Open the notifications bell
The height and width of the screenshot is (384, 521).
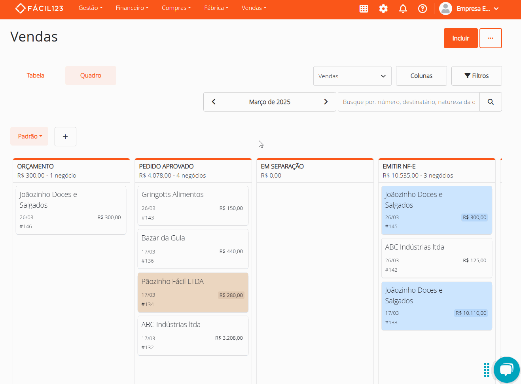(403, 9)
